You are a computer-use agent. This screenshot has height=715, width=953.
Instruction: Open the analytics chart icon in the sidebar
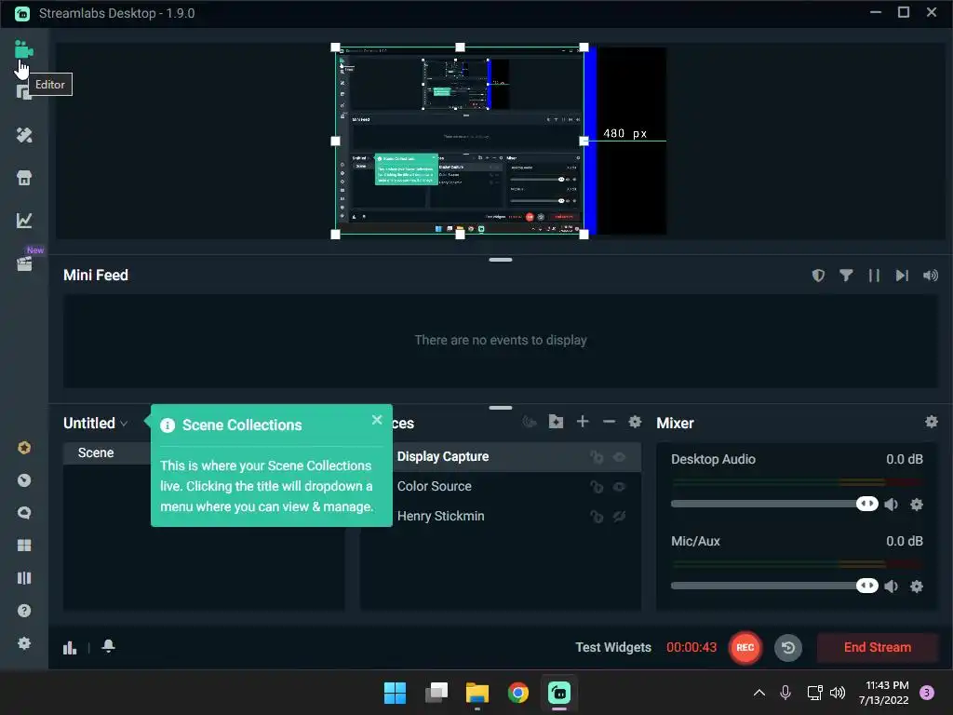[x=23, y=220]
